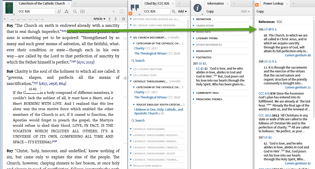Screen dimensions: 315x169
Task: Add a new tab beside Power Lookup tab
Action: (294, 4)
